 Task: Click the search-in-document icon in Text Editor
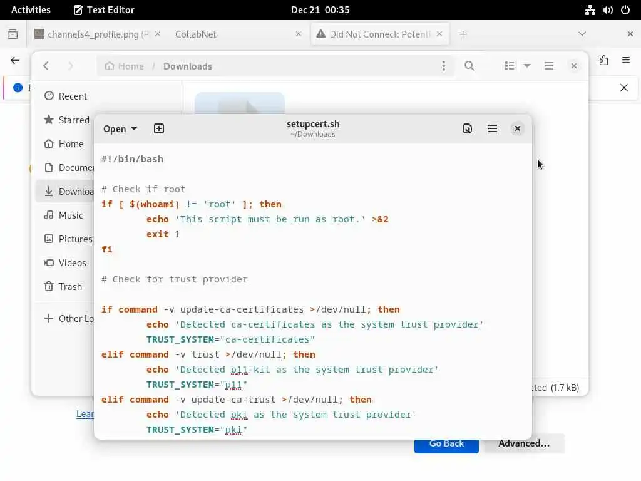pyautogui.click(x=467, y=129)
